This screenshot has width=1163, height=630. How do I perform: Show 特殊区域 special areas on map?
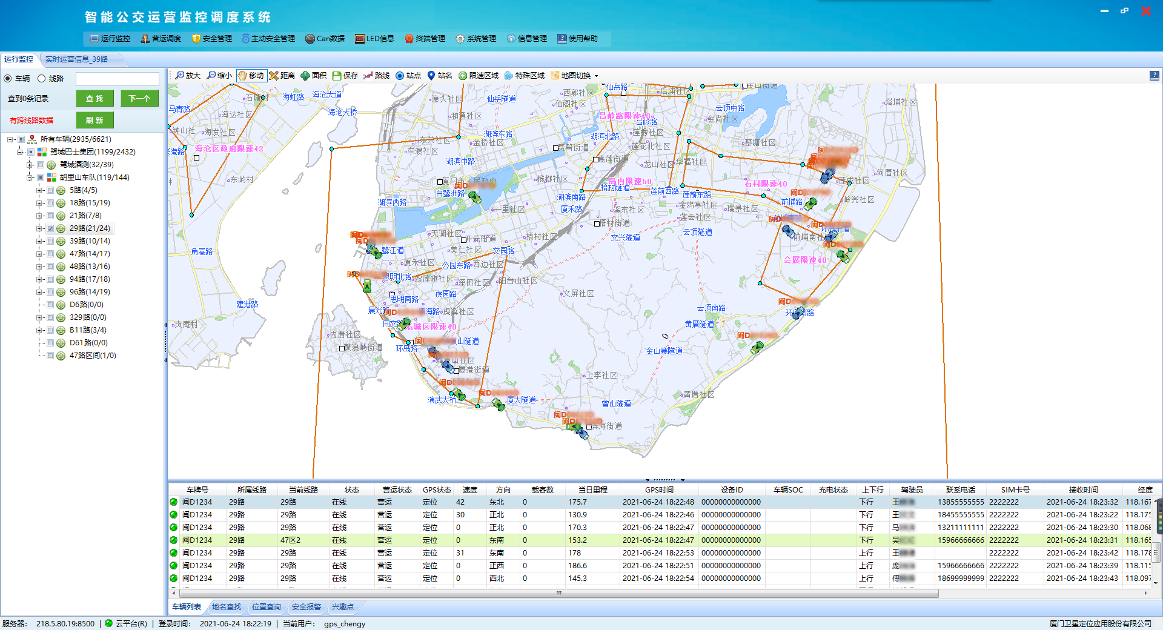click(524, 76)
